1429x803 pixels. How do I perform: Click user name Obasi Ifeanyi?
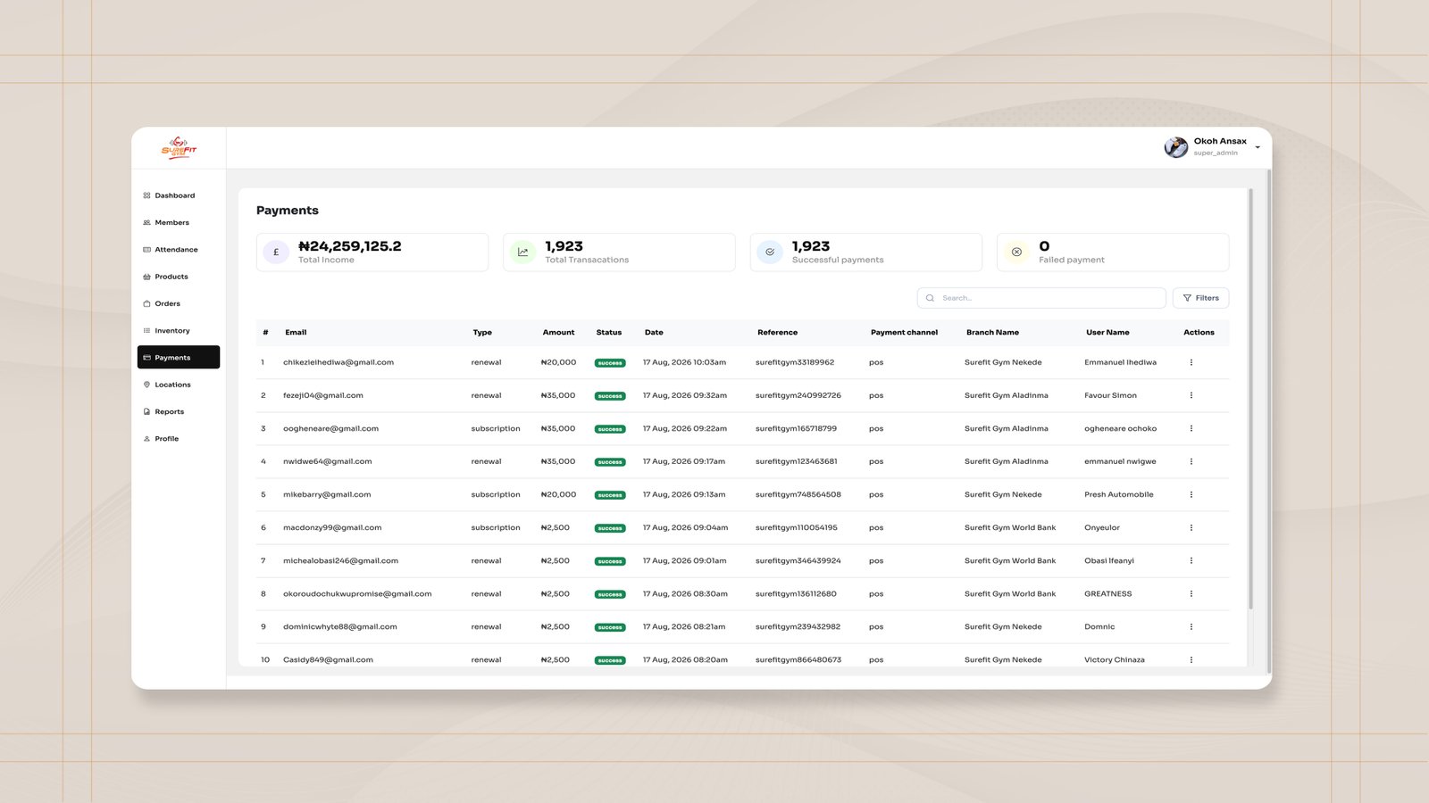tap(1109, 560)
